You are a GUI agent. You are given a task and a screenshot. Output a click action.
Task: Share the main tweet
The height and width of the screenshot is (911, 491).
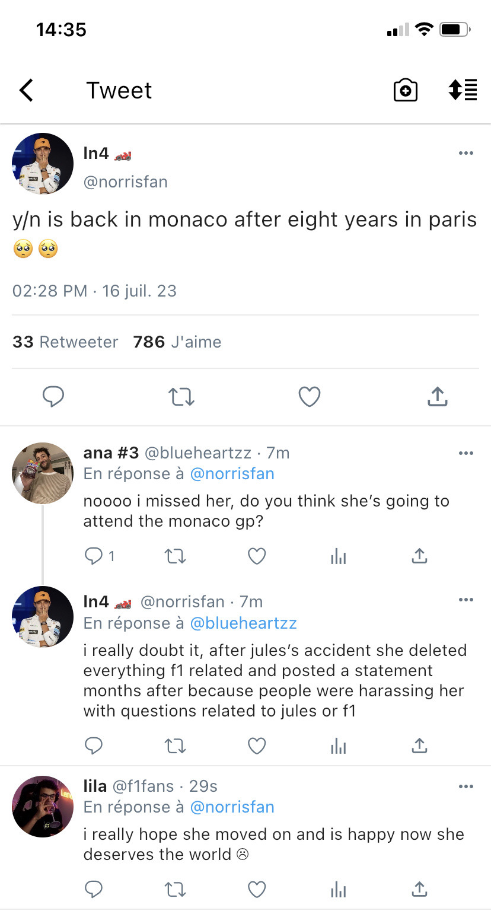tap(437, 396)
